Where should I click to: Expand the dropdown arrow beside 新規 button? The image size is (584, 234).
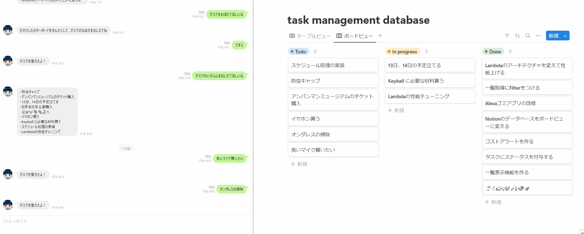point(565,36)
